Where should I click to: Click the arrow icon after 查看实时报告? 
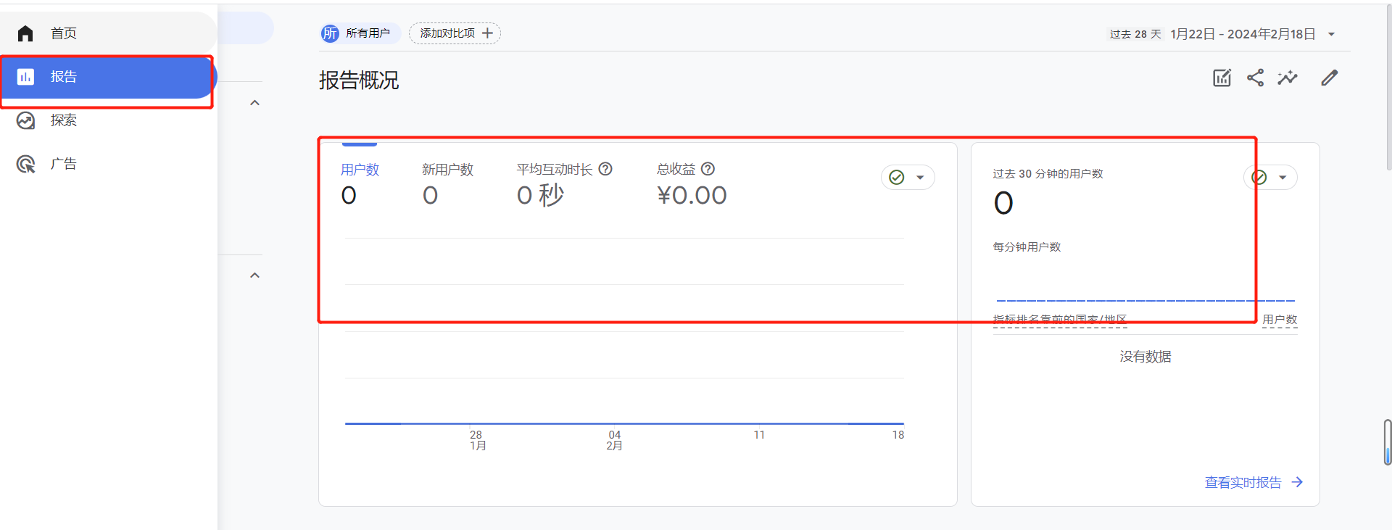point(1297,482)
